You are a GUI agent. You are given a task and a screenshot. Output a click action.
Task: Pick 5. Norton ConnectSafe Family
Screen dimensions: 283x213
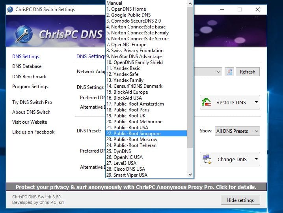[146, 33]
